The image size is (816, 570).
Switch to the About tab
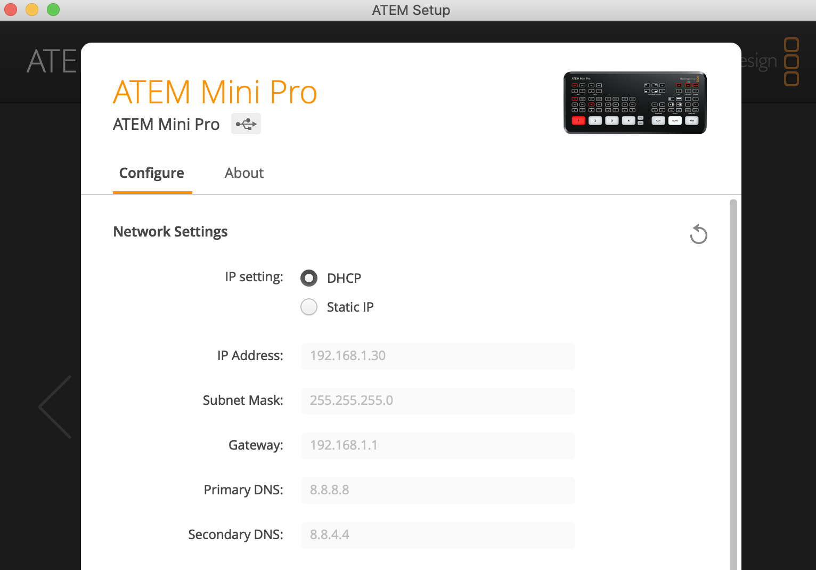click(244, 173)
